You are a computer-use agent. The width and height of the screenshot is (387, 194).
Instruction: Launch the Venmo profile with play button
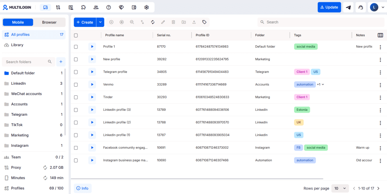pos(92,84)
